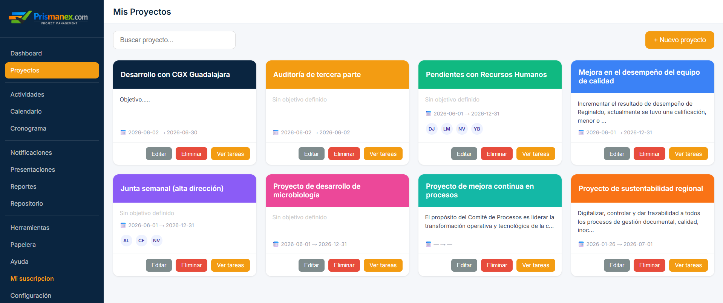Click LM avatar in Pendientes con Recursos Humanos
This screenshot has width=723, height=303.
447,129
